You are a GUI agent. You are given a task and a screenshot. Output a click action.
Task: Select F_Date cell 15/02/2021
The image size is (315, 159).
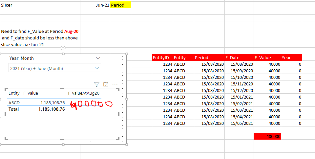tap(239, 103)
